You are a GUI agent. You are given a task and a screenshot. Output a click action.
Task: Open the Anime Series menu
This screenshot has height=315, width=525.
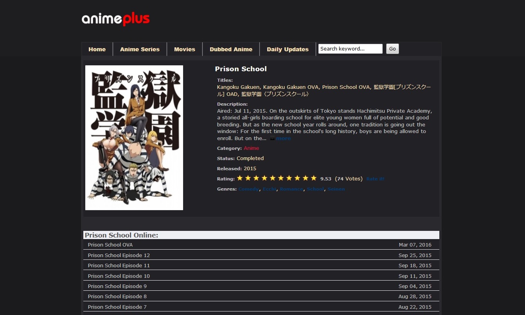point(140,49)
